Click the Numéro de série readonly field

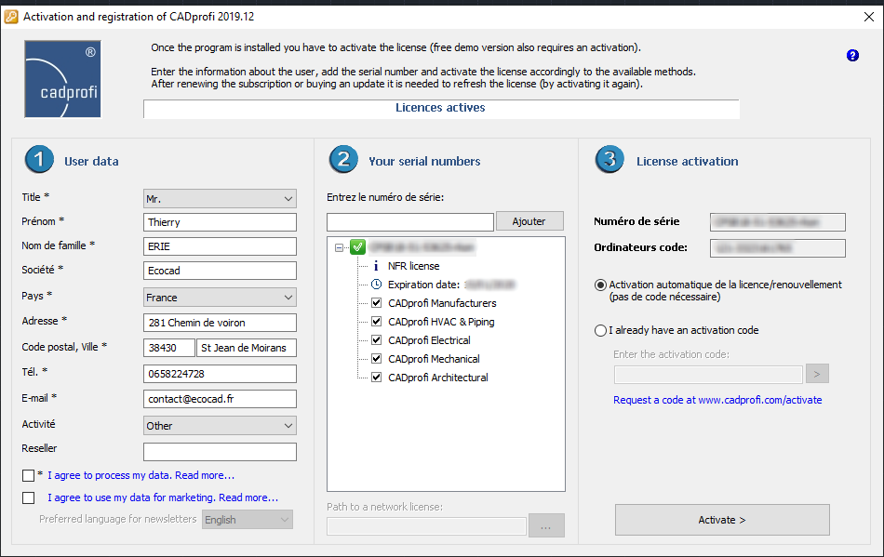[x=778, y=222]
